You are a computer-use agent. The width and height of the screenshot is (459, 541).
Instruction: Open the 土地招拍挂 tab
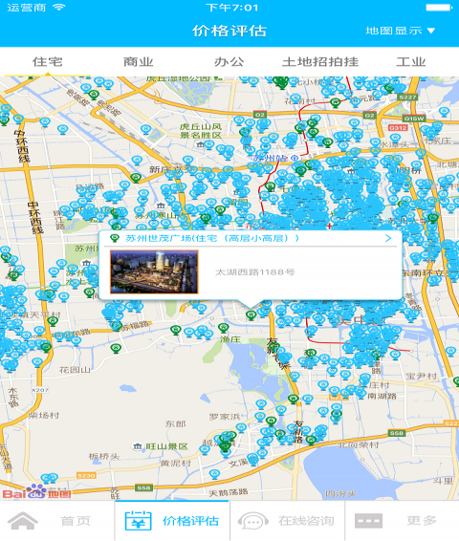[320, 62]
